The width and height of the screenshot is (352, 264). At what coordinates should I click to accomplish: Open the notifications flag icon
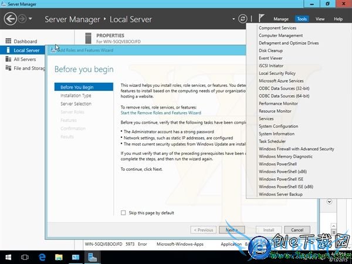(261, 18)
